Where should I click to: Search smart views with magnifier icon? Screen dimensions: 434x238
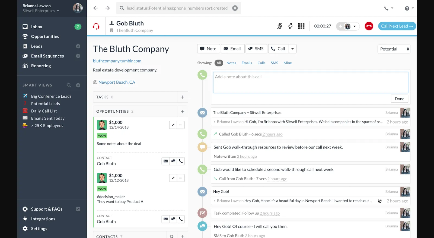tap(69, 85)
